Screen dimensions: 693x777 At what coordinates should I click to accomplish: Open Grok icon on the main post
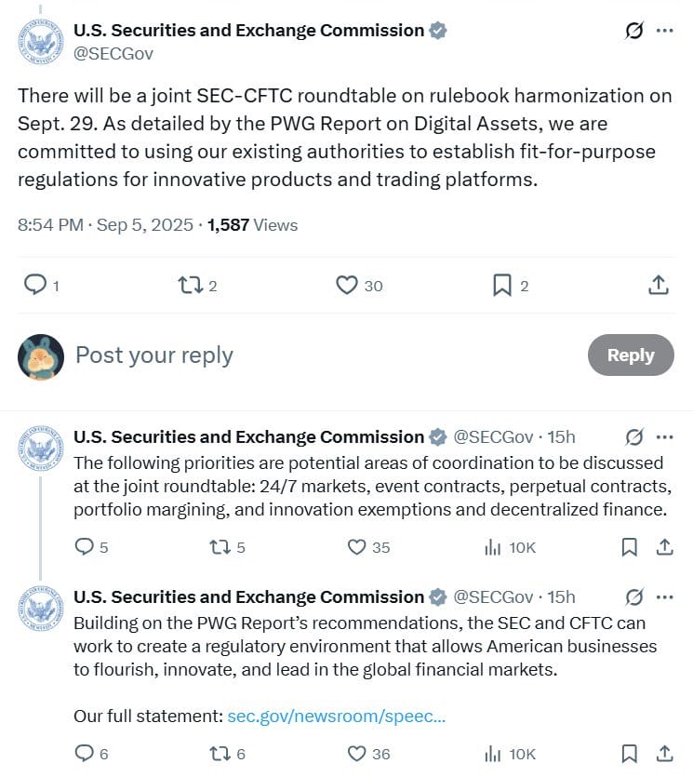pyautogui.click(x=634, y=31)
